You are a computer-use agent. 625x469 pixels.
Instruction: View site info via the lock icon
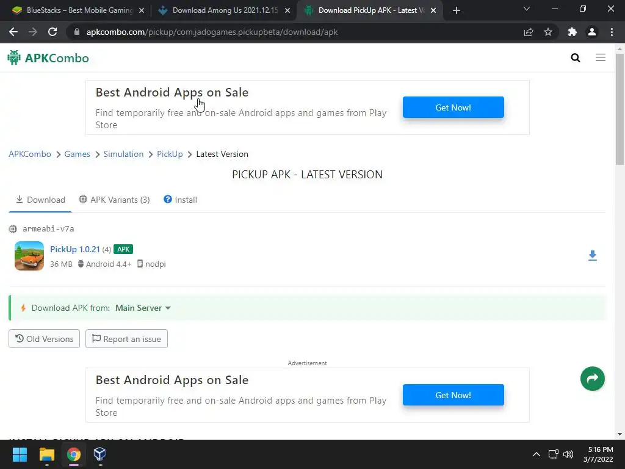[x=77, y=32]
